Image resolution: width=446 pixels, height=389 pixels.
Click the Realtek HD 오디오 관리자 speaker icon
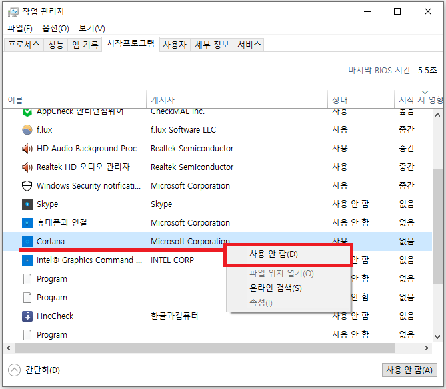point(27,167)
